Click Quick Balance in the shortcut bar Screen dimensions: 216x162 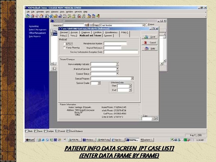75,131
